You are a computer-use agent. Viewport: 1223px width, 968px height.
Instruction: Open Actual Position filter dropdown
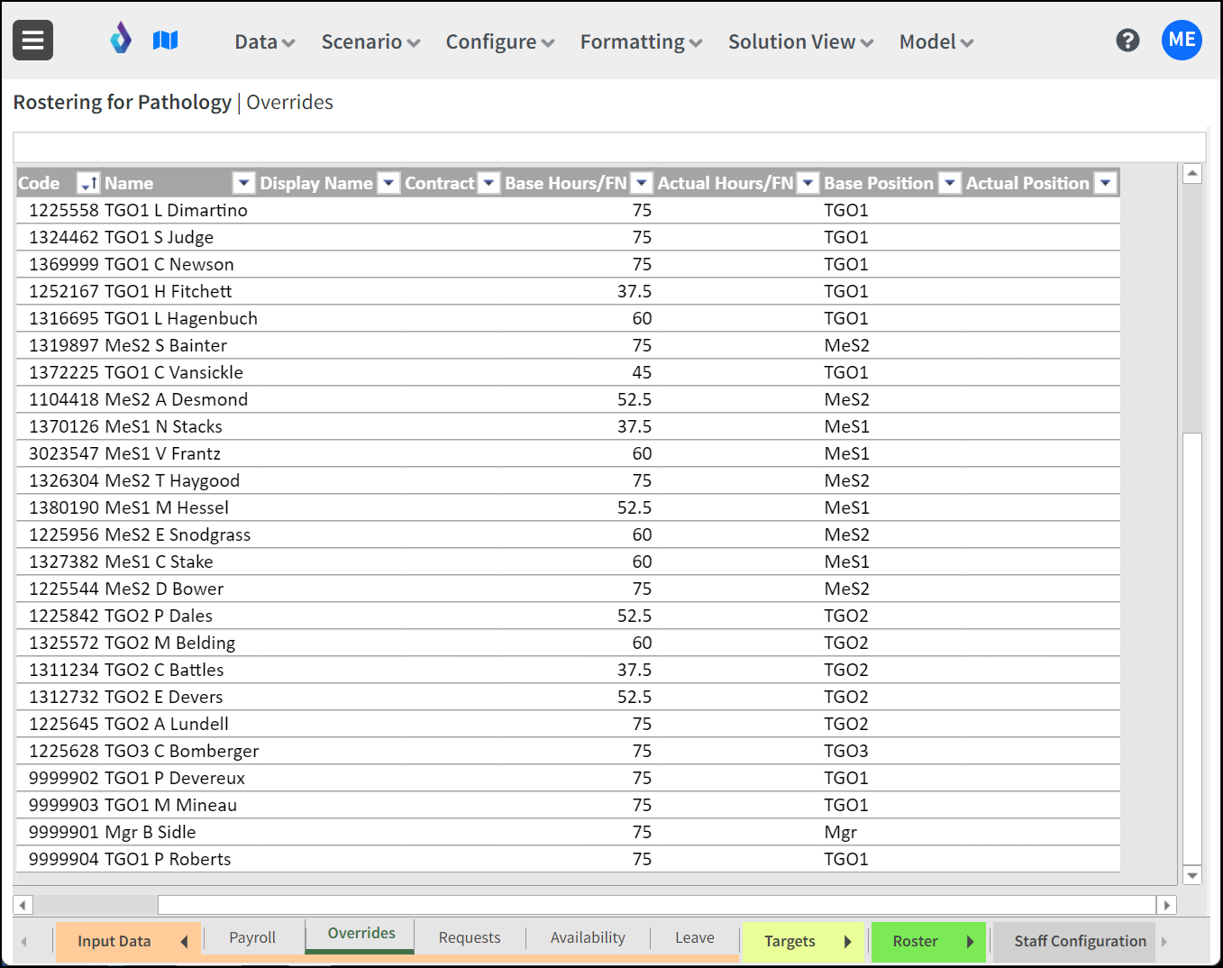coord(1106,183)
